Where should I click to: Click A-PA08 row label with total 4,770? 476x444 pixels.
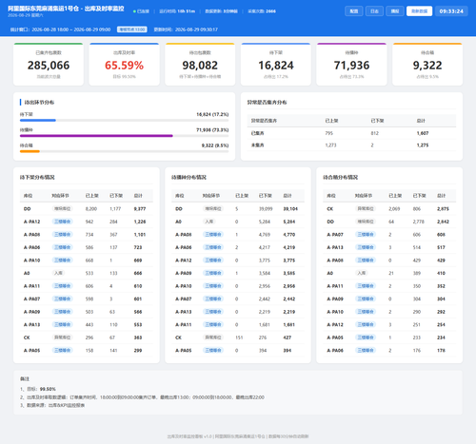tap(184, 235)
